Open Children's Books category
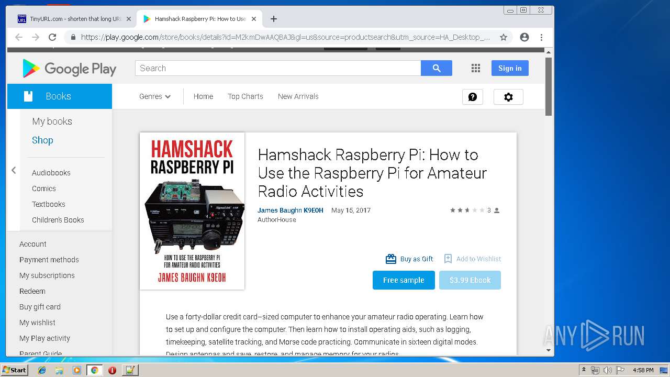Image resolution: width=670 pixels, height=377 pixels. point(58,220)
